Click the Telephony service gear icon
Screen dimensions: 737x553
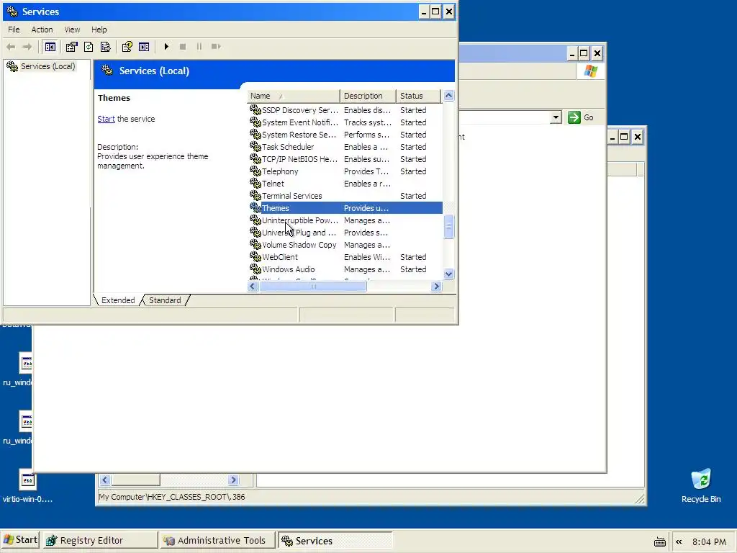tap(256, 171)
